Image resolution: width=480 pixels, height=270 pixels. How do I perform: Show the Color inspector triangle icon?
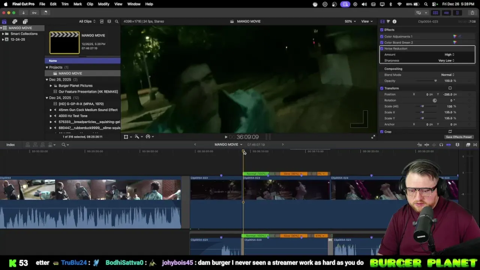click(x=388, y=21)
